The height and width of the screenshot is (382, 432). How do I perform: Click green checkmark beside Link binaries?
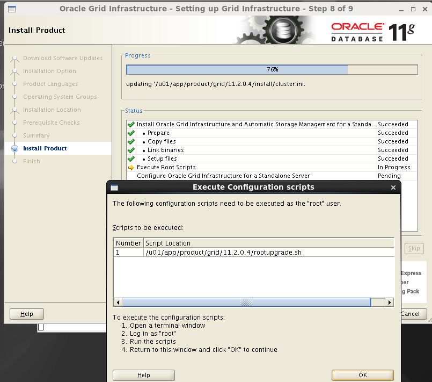131,150
